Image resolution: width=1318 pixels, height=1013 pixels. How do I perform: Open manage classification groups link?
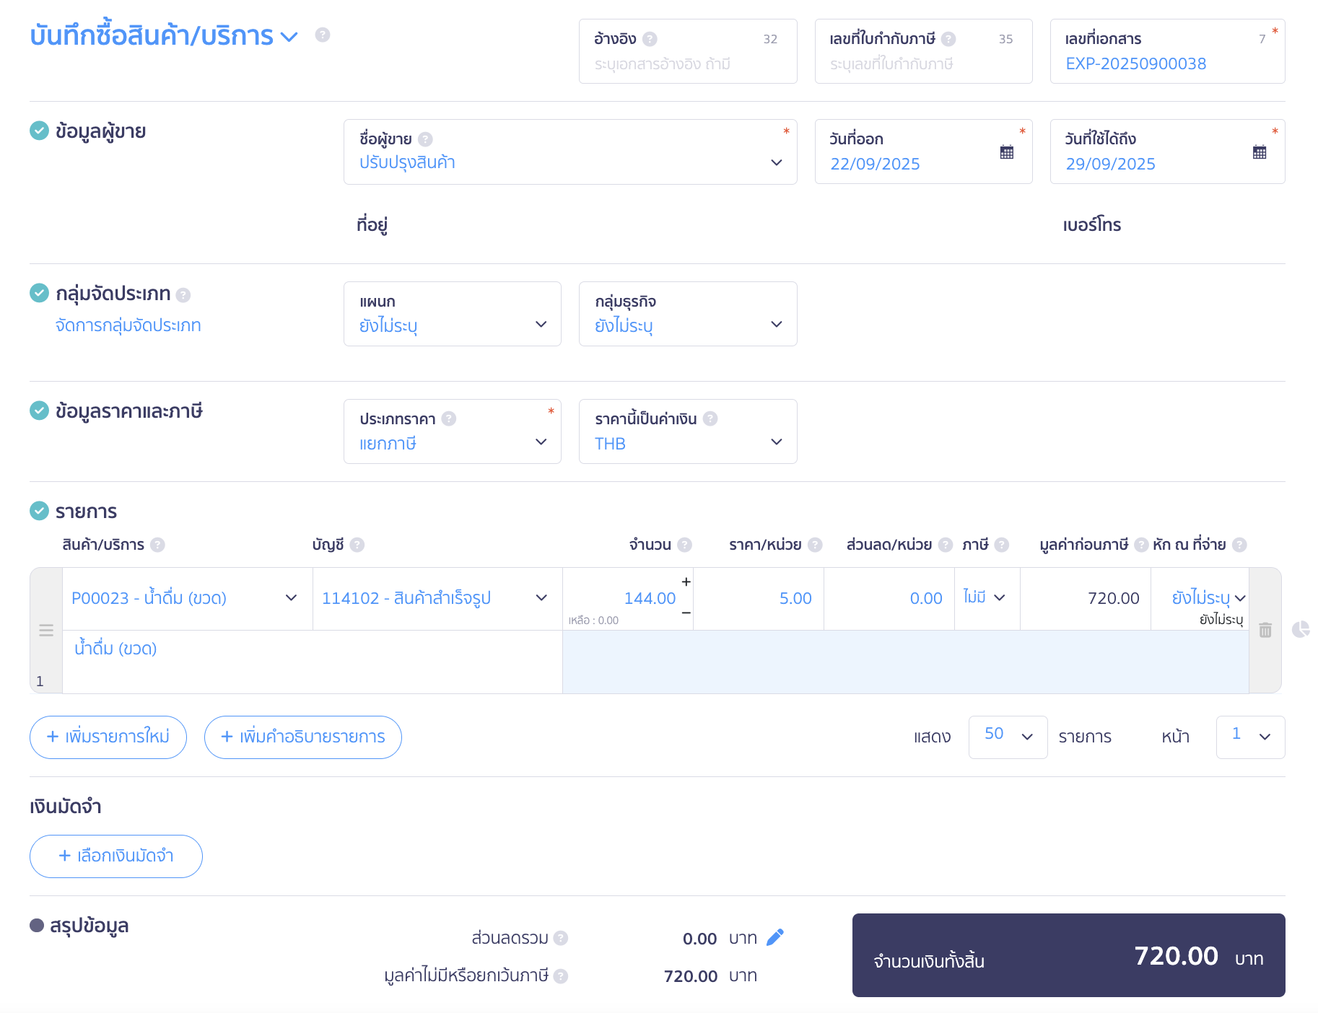pyautogui.click(x=128, y=325)
